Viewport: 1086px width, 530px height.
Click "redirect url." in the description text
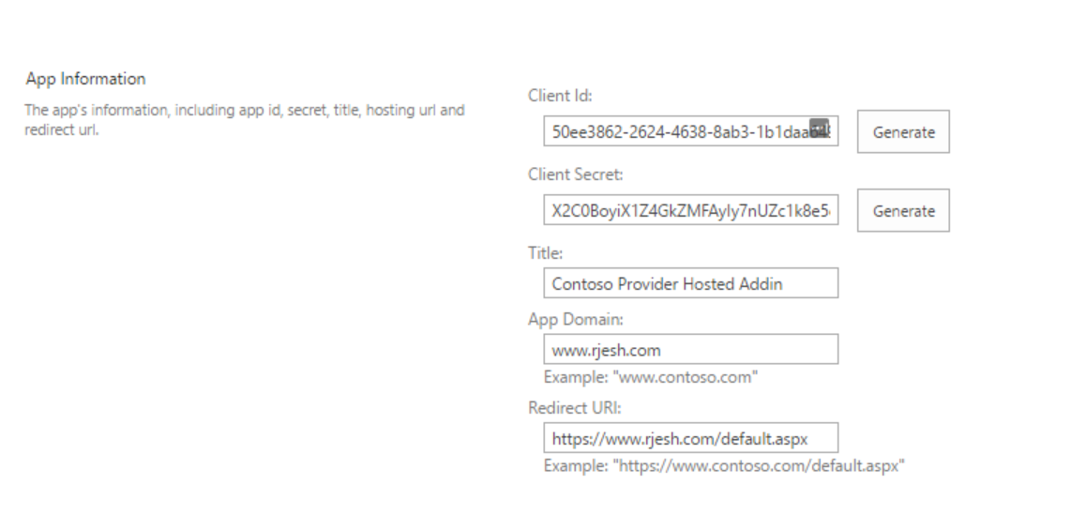(x=62, y=129)
